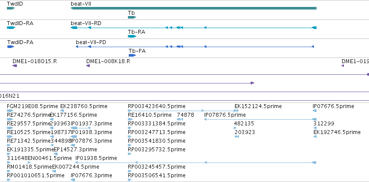
Task: Click the beat-VII gene bar
Action: [x=193, y=8]
